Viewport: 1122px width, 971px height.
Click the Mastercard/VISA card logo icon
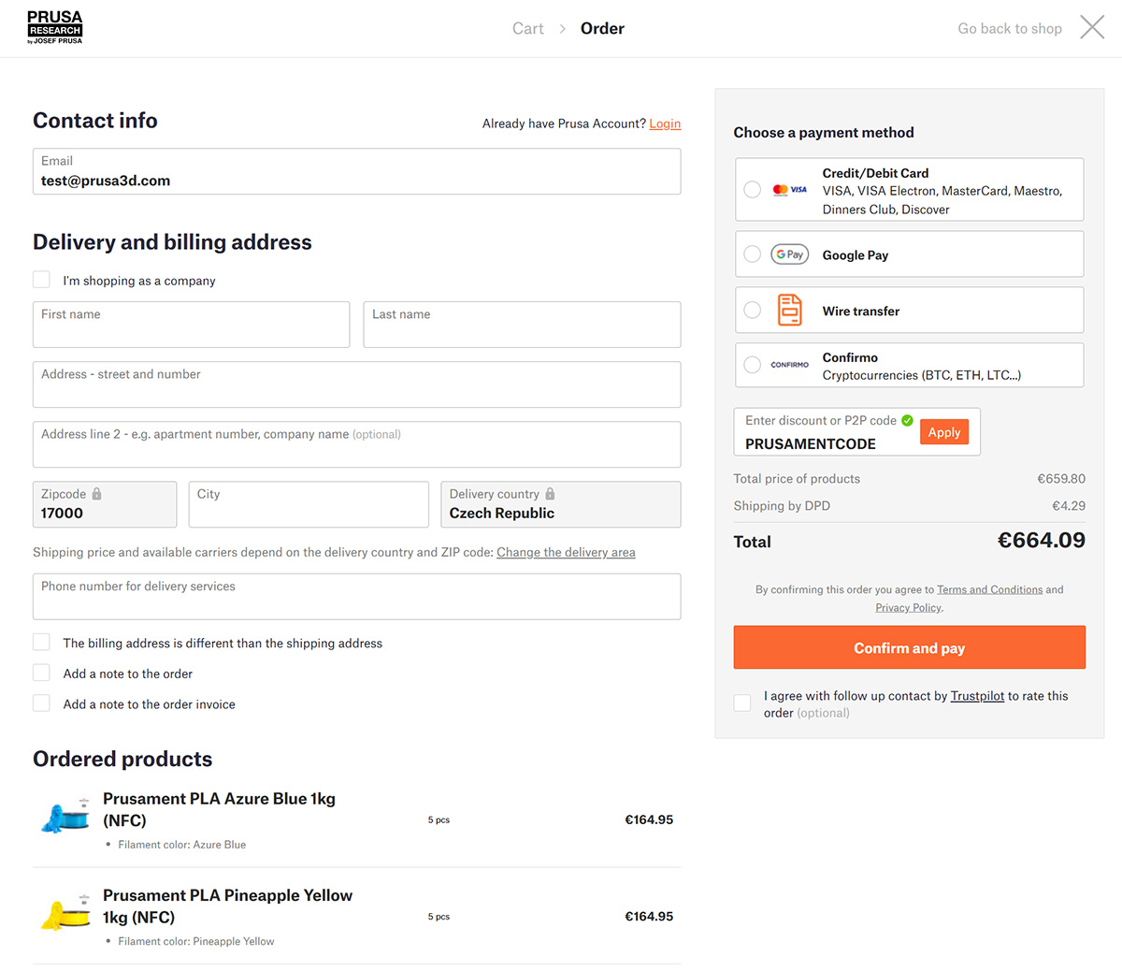click(x=790, y=190)
